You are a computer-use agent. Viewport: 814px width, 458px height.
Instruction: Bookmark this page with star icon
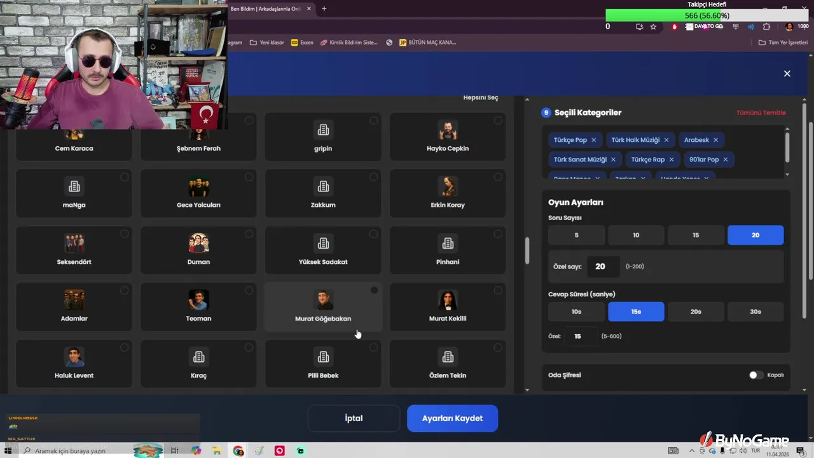coord(653,27)
